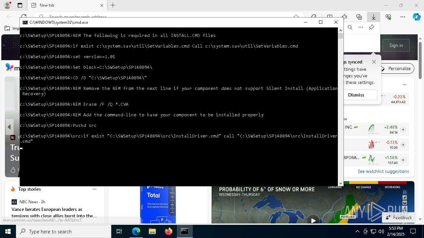Viewport: 424px width, 238px height.
Task: Open Copilot icon in Edge
Action: 416,17
